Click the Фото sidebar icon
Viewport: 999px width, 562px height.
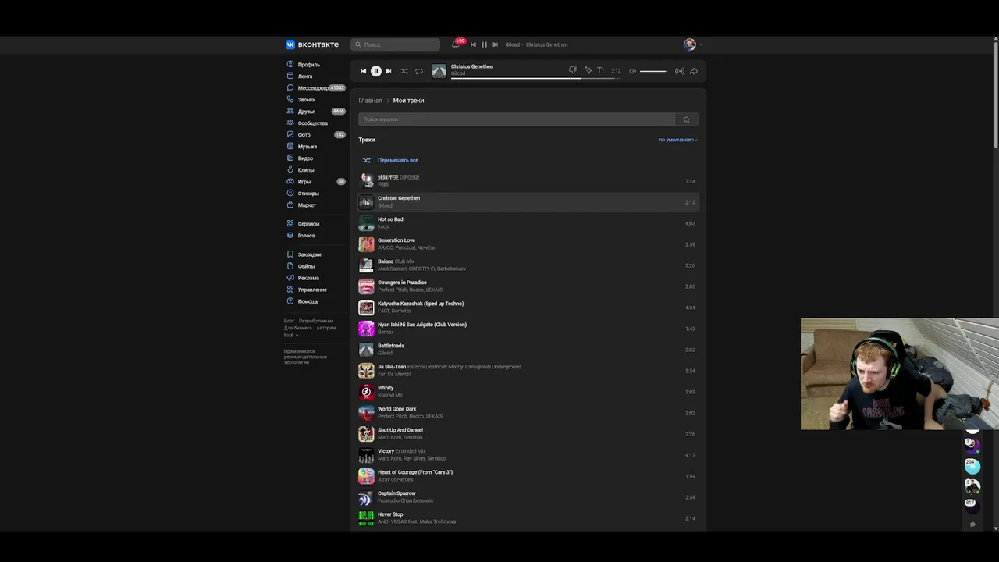click(x=290, y=135)
